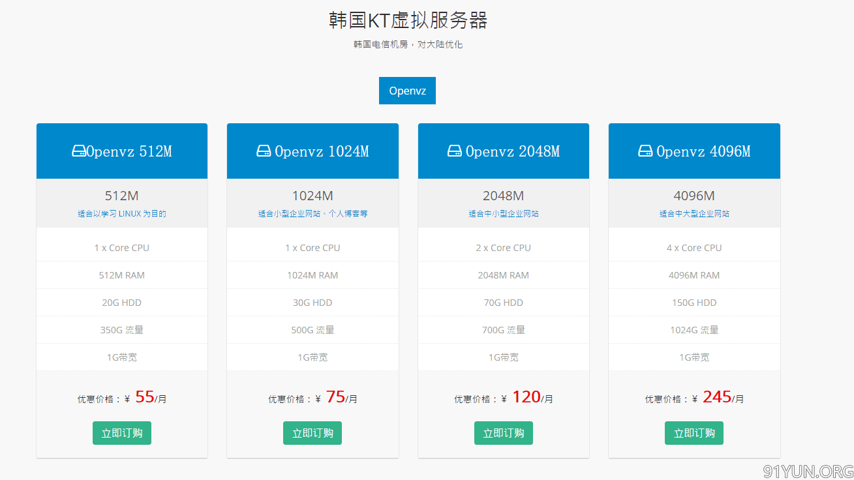Click the red price 120
The image size is (854, 480).
click(526, 397)
